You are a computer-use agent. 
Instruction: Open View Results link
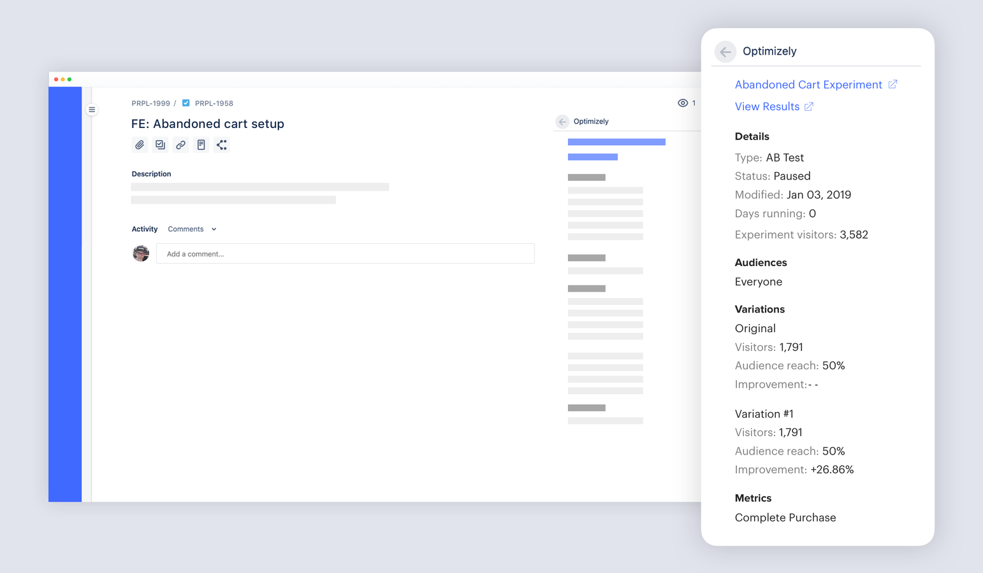click(x=767, y=106)
